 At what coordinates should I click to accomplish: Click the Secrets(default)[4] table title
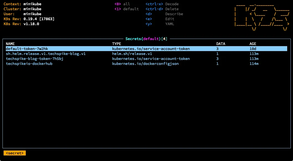point(146,39)
